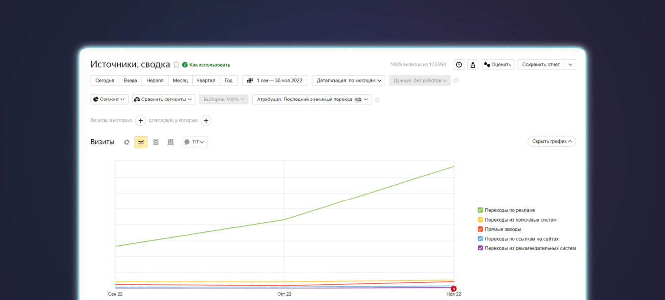Select the column chart view
The width and height of the screenshot is (665, 300).
tap(171, 142)
